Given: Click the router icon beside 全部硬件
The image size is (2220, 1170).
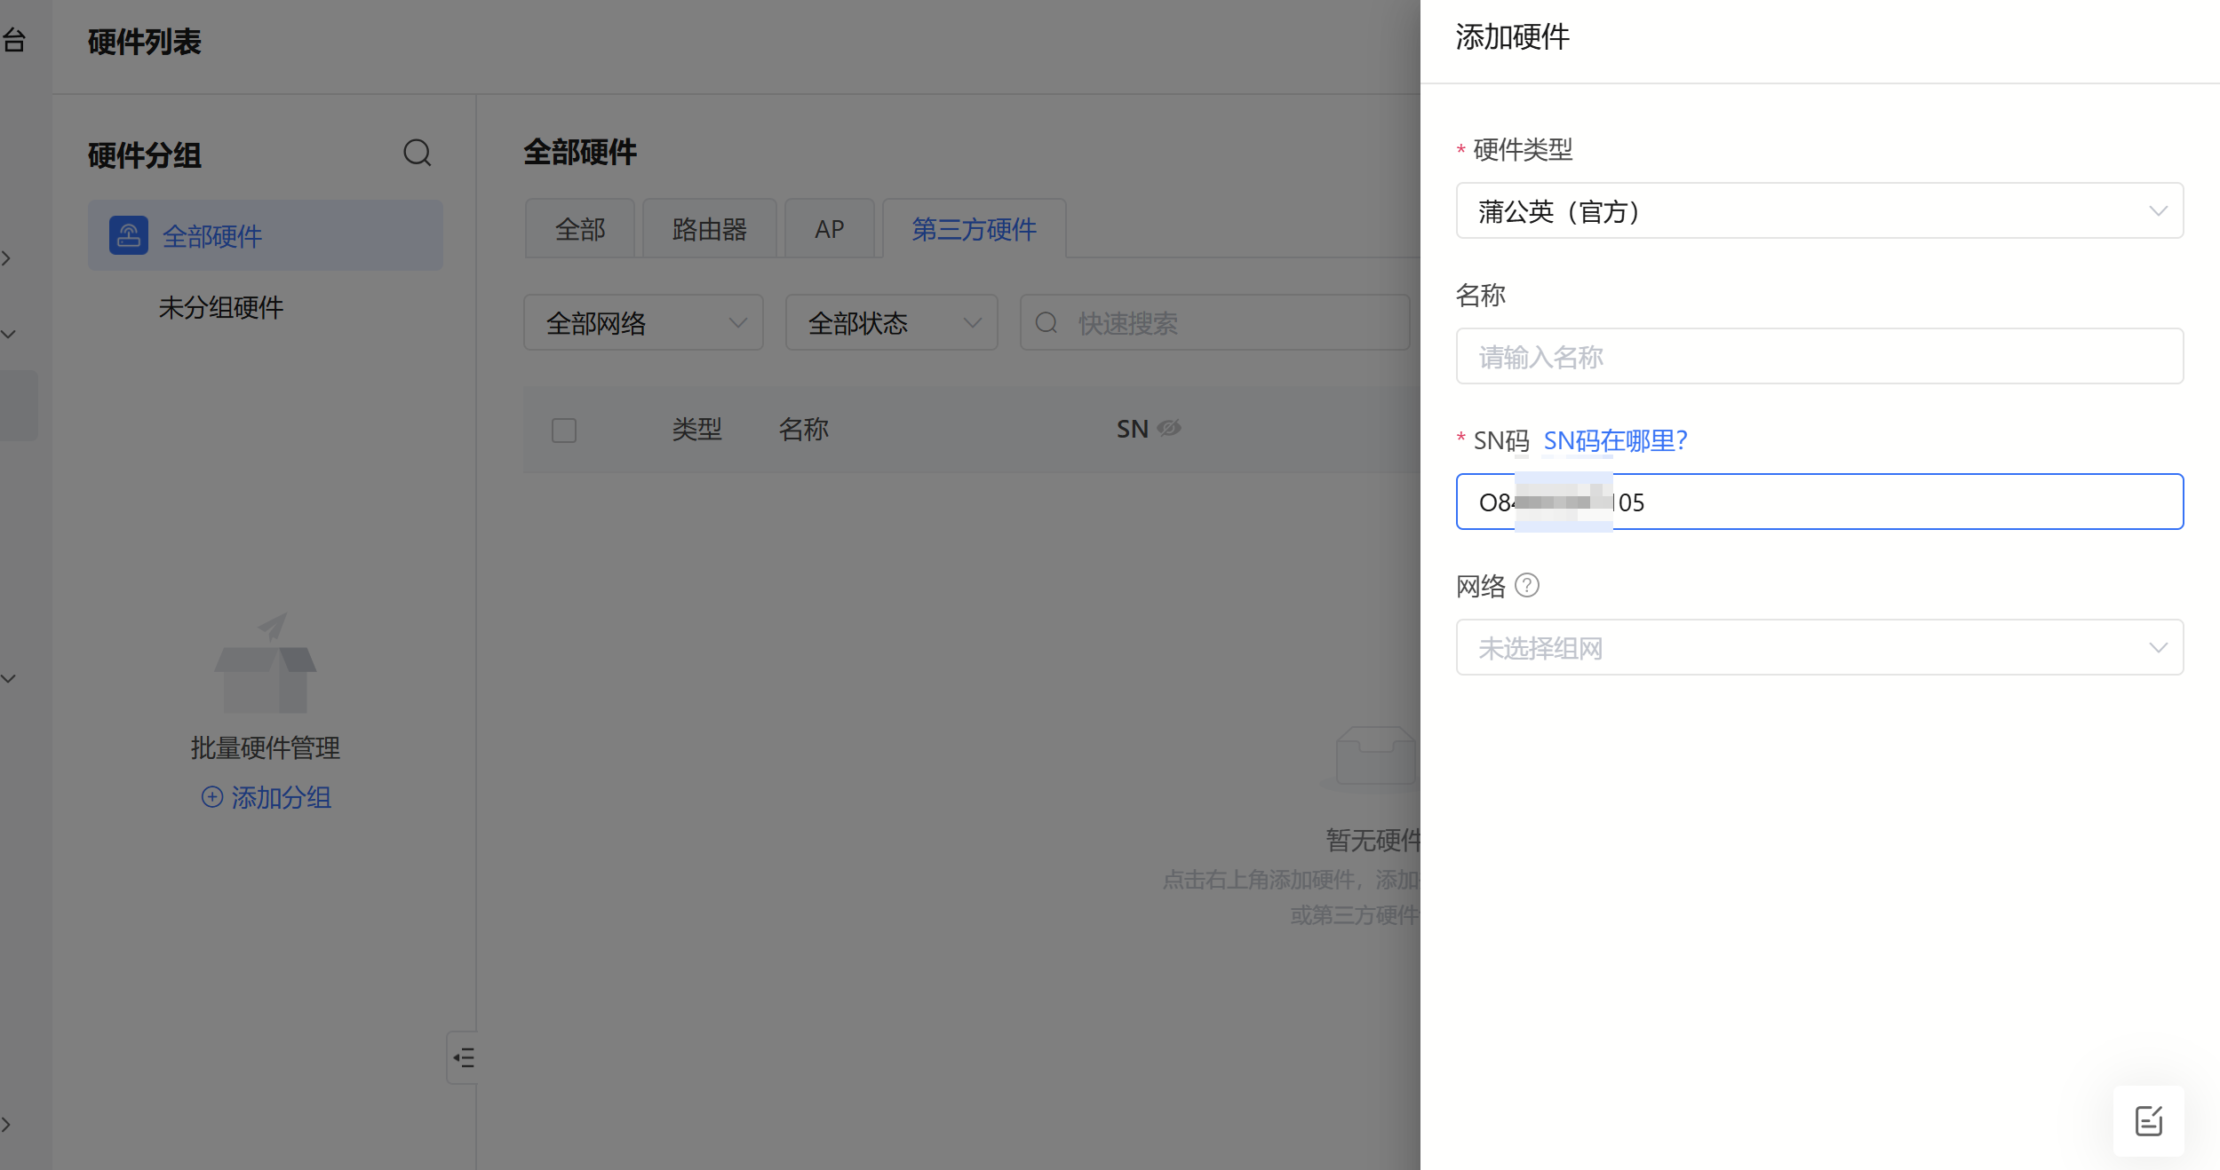Looking at the screenshot, I should 129,235.
